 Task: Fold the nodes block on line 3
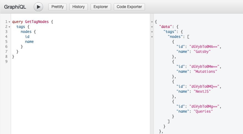point(9,32)
